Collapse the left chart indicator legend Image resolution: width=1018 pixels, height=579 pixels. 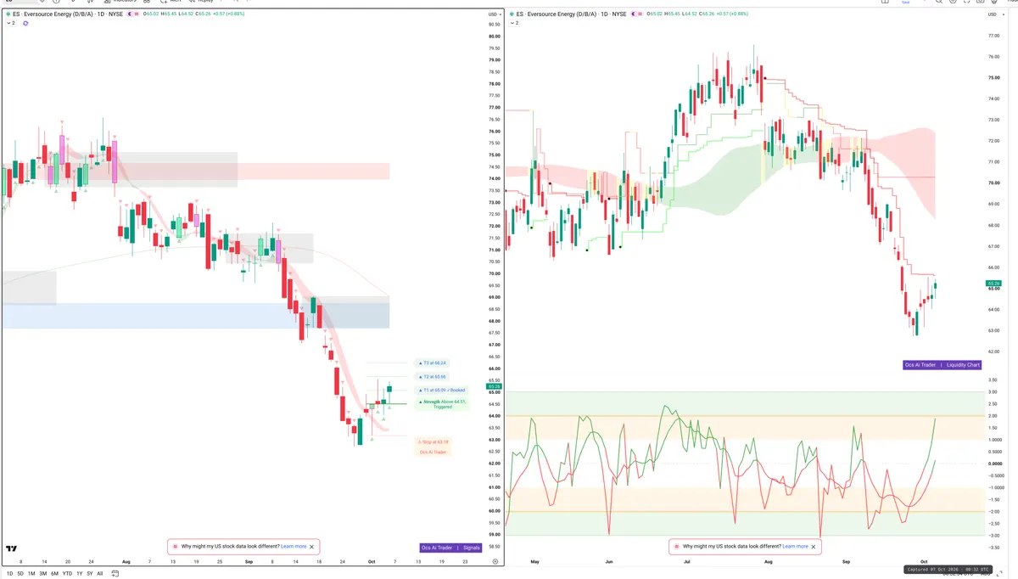[10, 23]
